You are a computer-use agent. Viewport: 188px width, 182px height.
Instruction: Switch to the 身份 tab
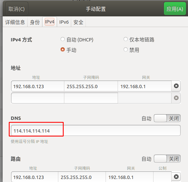(x=35, y=22)
